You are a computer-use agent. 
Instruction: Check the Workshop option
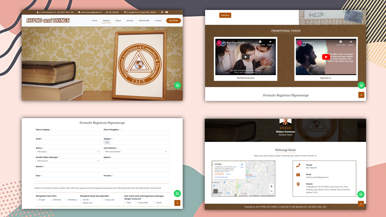(x=66, y=200)
